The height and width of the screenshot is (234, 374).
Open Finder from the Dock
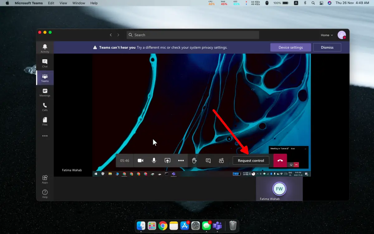point(141,225)
